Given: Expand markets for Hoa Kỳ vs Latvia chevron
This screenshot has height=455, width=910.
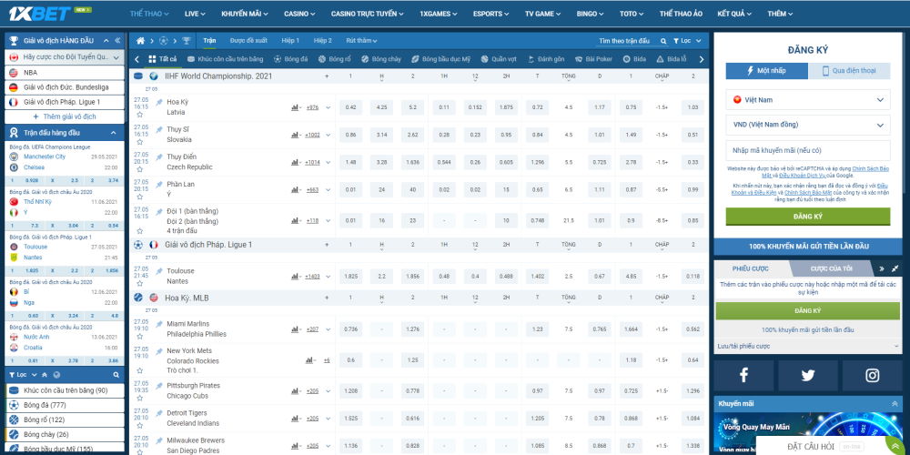Looking at the screenshot, I should click(328, 107).
